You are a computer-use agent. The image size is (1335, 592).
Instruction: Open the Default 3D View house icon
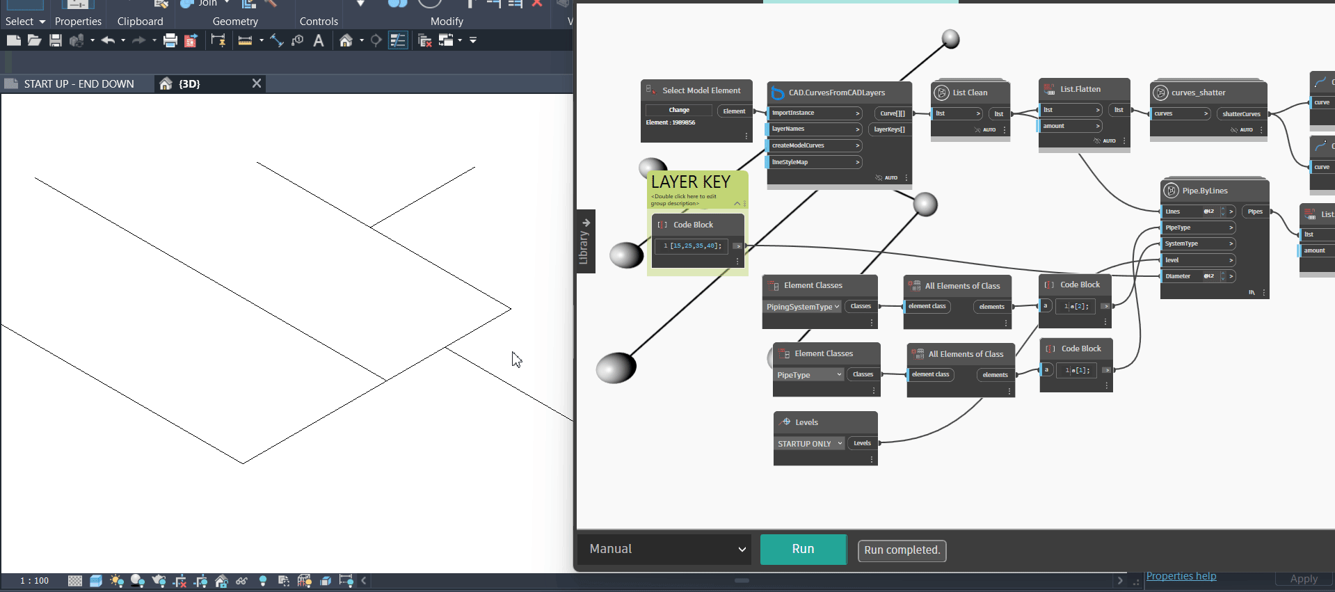tap(346, 40)
